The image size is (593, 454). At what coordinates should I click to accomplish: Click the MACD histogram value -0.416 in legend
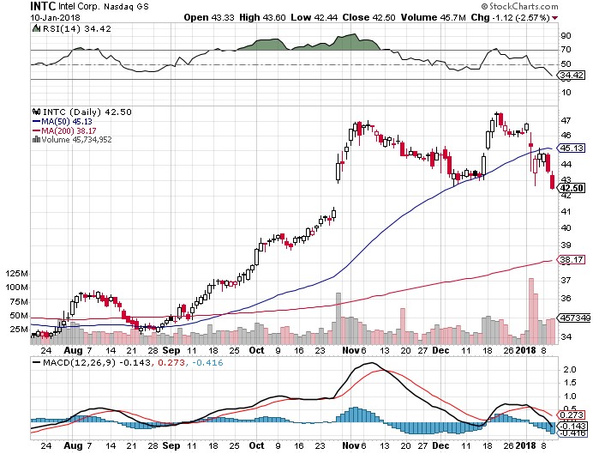[207, 363]
